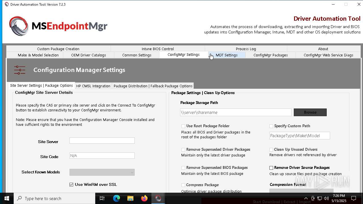Open the notification center icon
The height and width of the screenshot is (204, 363).
point(354,198)
